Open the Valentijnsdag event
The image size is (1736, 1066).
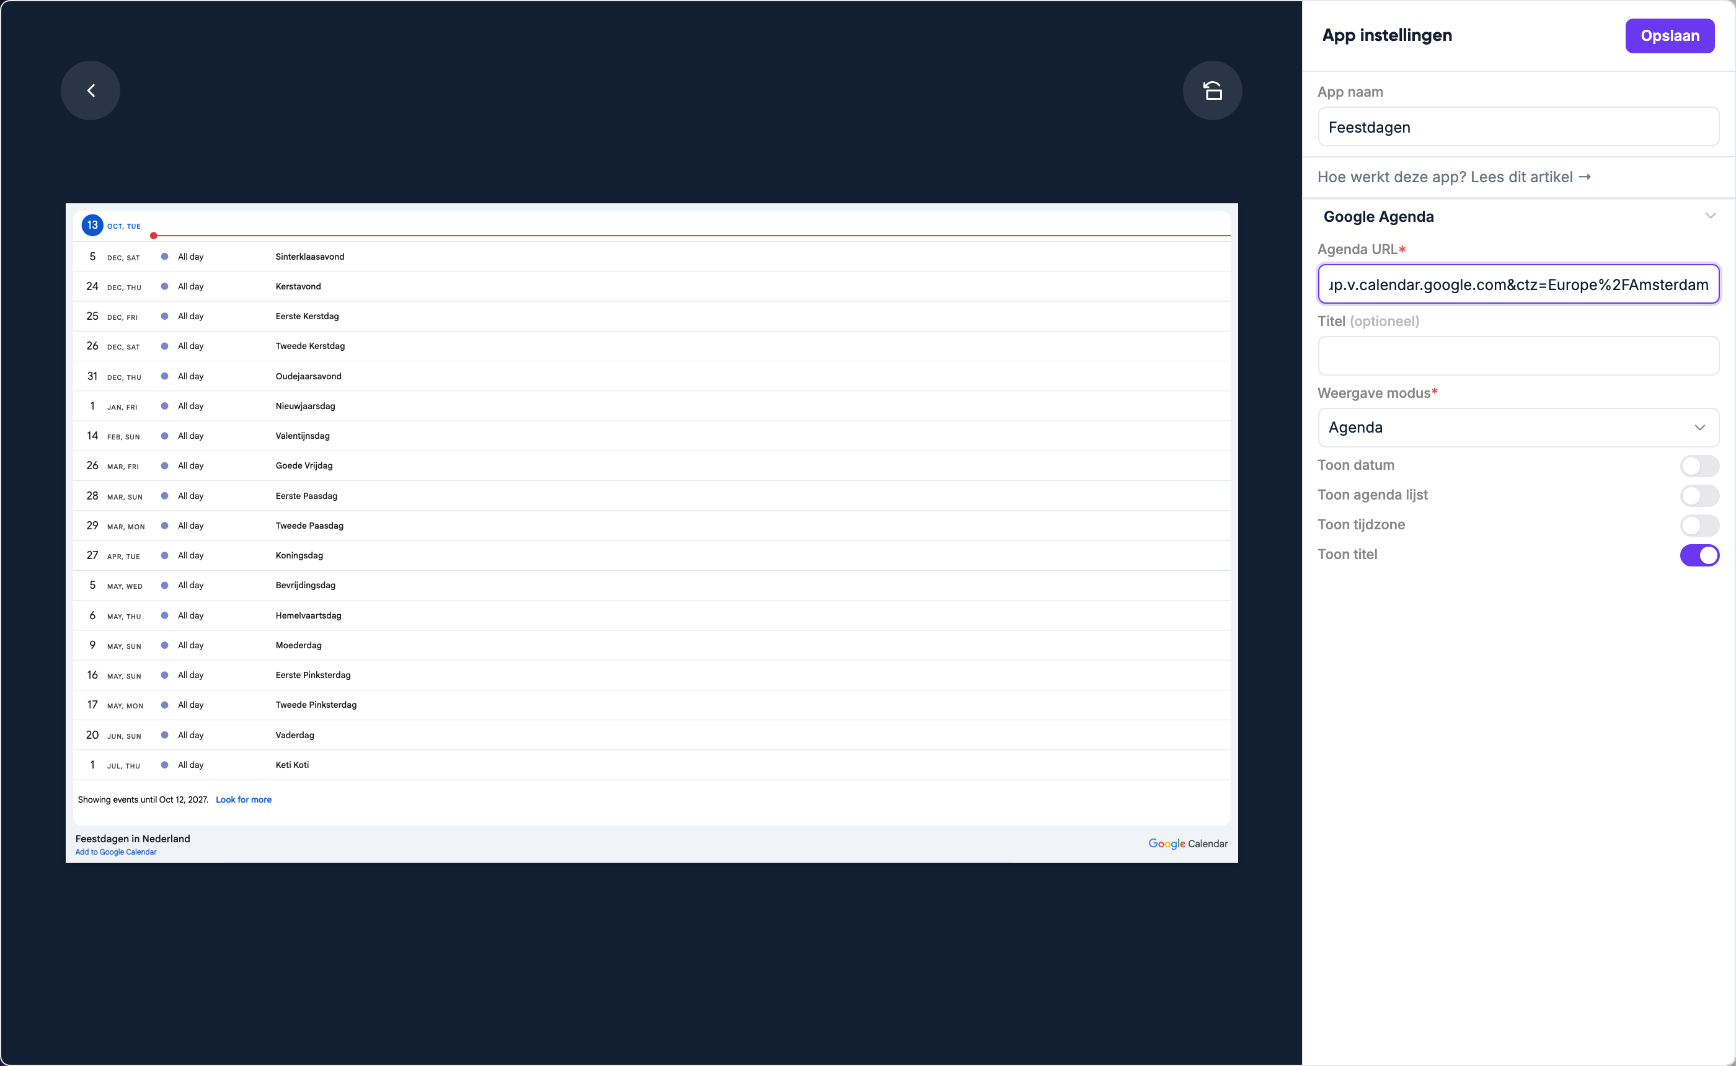point(303,436)
